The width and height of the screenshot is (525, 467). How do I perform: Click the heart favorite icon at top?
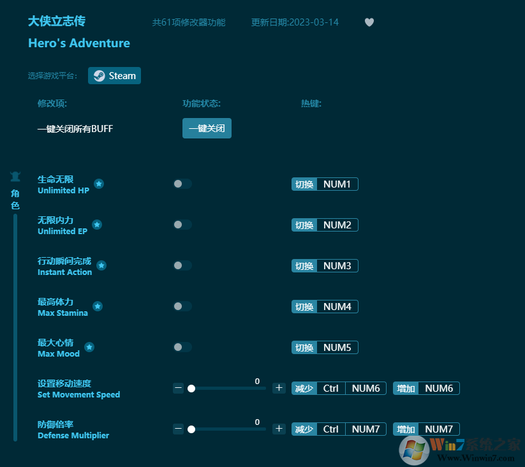pos(369,22)
